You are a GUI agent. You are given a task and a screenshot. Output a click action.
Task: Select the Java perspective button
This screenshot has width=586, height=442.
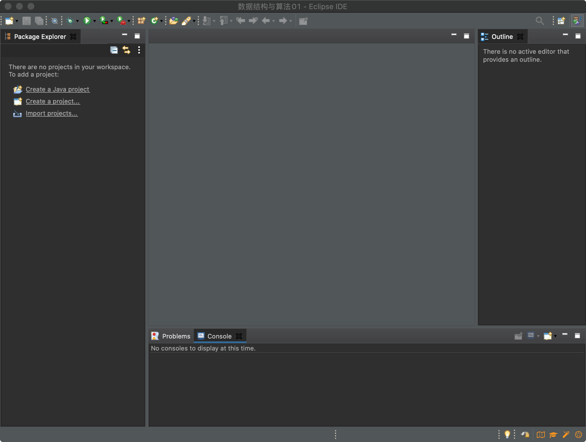pyautogui.click(x=577, y=21)
